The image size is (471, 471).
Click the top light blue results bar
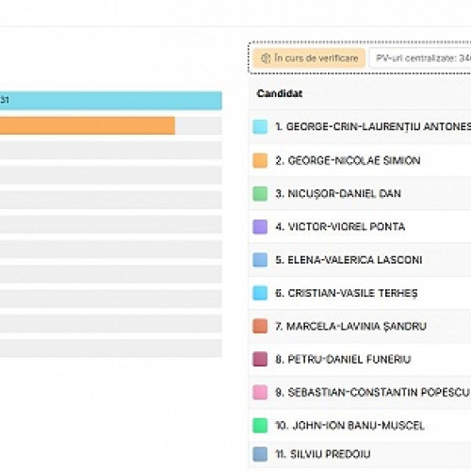pyautogui.click(x=111, y=101)
